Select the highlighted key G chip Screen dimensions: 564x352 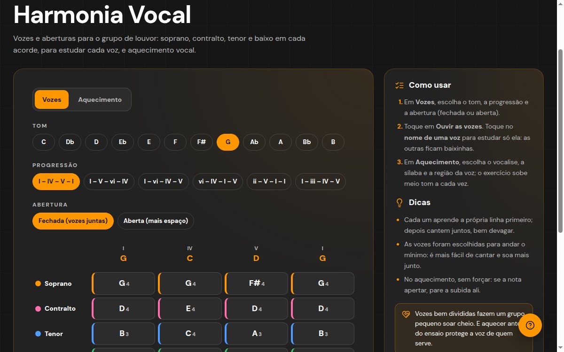pyautogui.click(x=228, y=142)
